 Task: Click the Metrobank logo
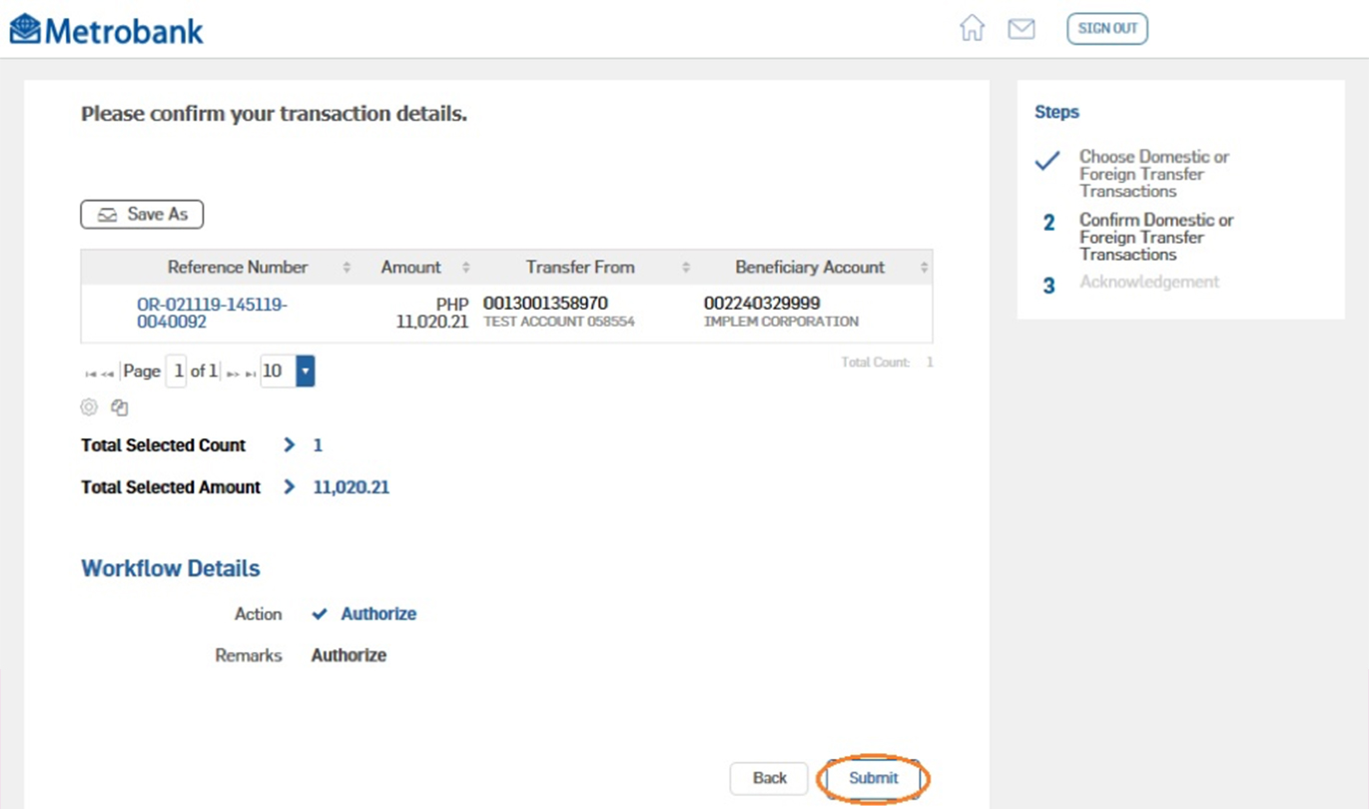point(104,29)
